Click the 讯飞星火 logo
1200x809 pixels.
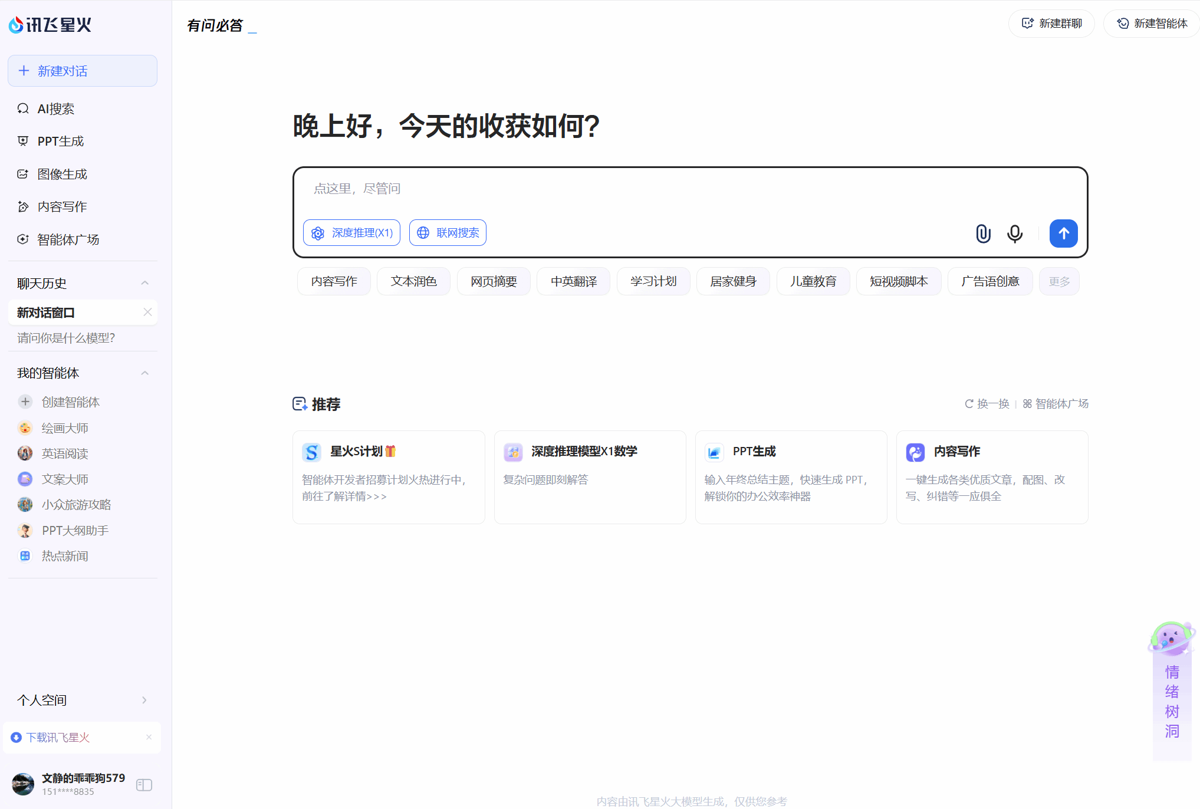pyautogui.click(x=50, y=25)
